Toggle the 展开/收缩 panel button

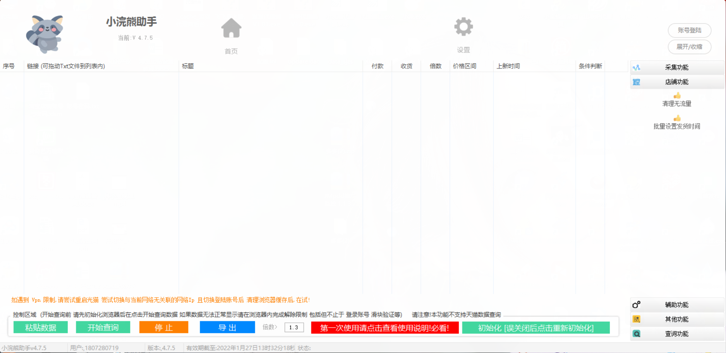(689, 47)
